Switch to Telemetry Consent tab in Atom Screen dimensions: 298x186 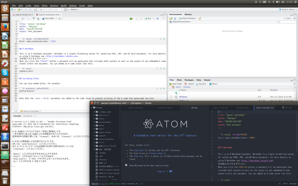click(165, 108)
